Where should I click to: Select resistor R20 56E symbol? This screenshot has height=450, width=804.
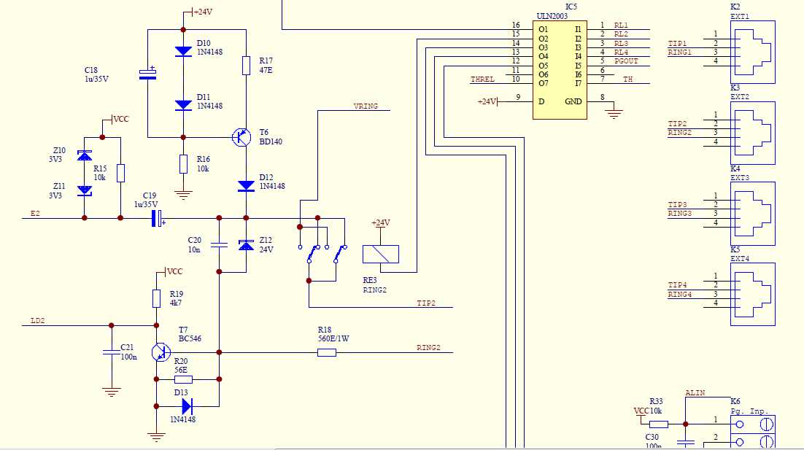click(x=184, y=379)
